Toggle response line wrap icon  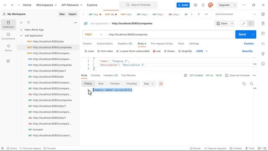[x=161, y=84]
